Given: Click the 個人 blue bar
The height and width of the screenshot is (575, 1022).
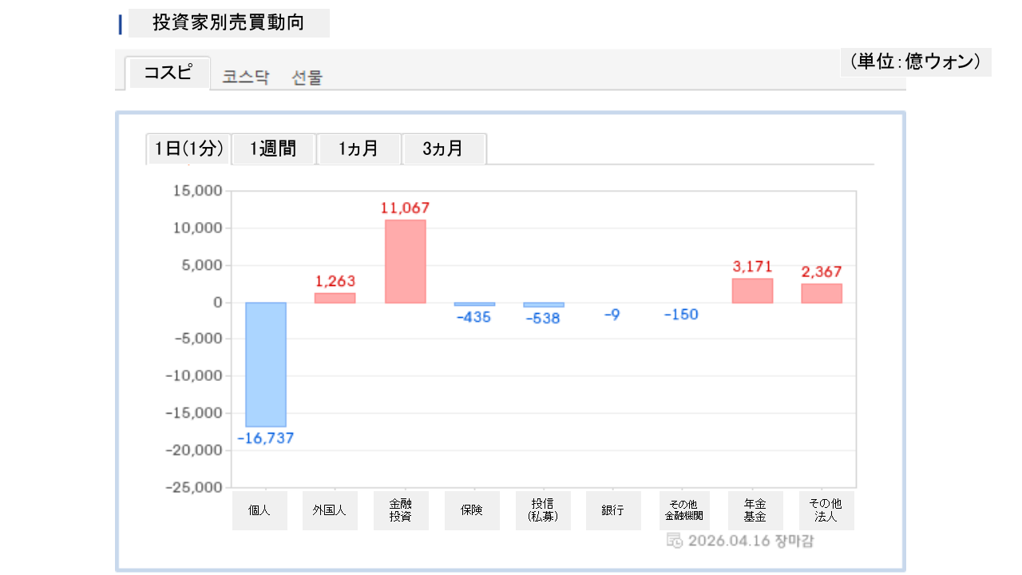Looking at the screenshot, I should 266,364.
